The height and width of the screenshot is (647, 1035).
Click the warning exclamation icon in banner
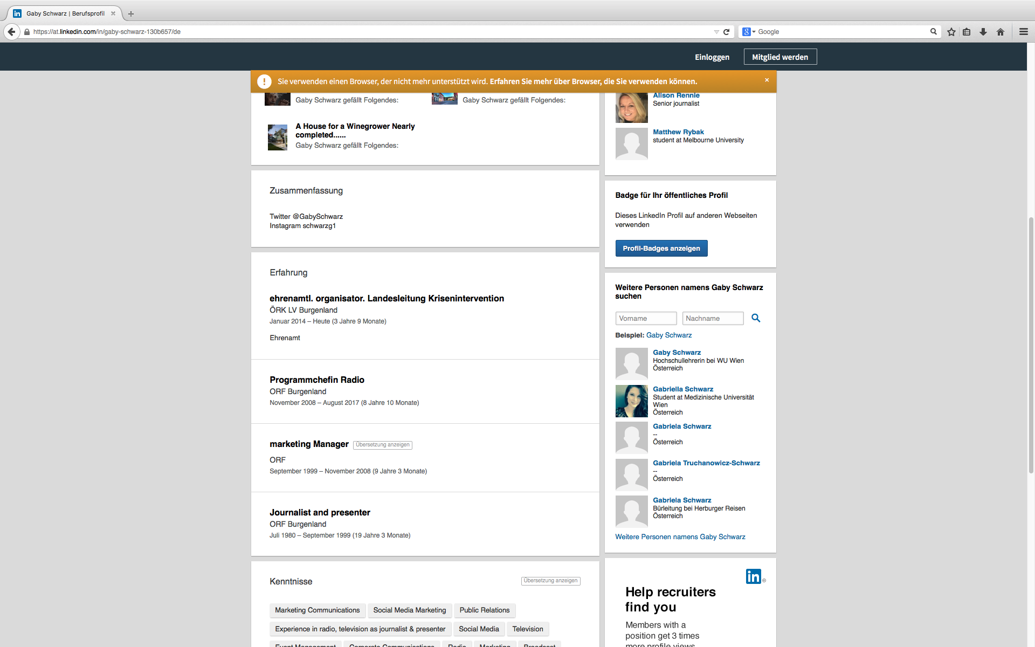(264, 81)
